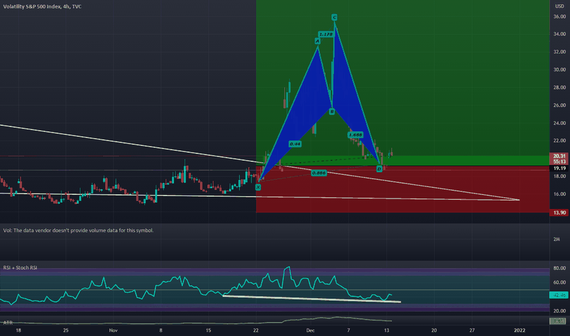Select harmonic pattern point D label
Screen dimensions: 570x336
click(379, 169)
